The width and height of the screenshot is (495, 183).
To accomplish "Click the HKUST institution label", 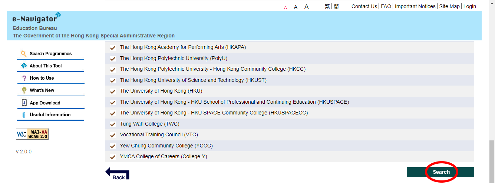I will point(193,80).
